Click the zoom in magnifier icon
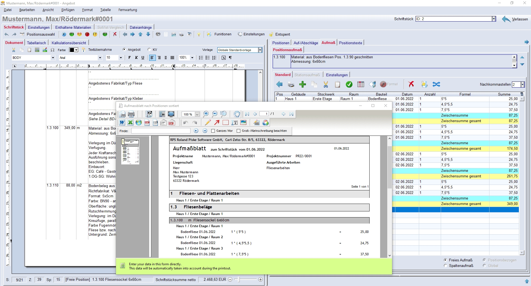Viewport: 531px width, 286px height. [206, 114]
